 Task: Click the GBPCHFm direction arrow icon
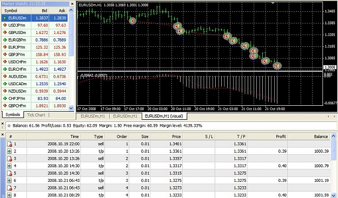coord(4,106)
